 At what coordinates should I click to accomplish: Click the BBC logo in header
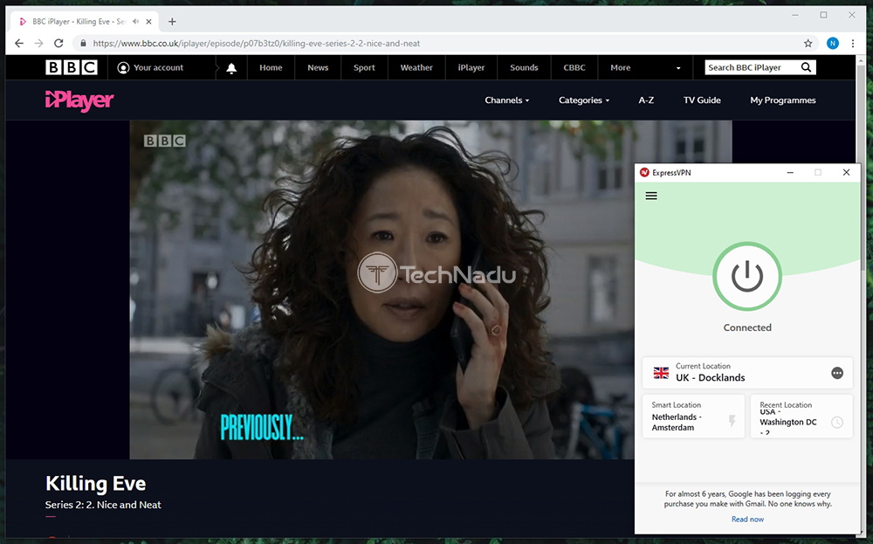pos(72,67)
